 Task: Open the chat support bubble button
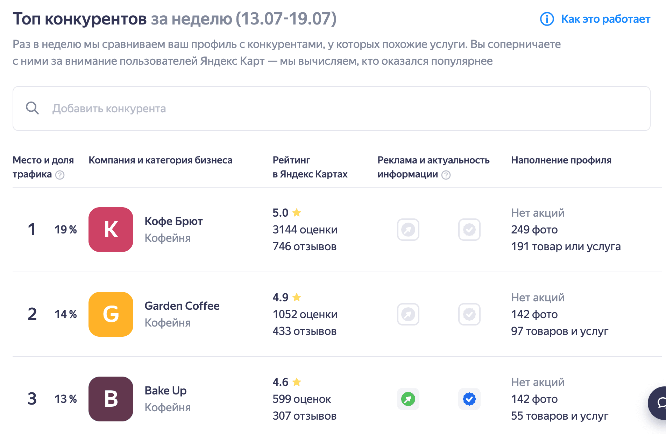[x=658, y=403]
